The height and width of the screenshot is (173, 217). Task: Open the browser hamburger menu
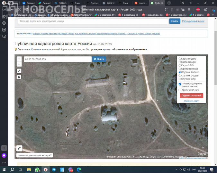coord(191,3)
